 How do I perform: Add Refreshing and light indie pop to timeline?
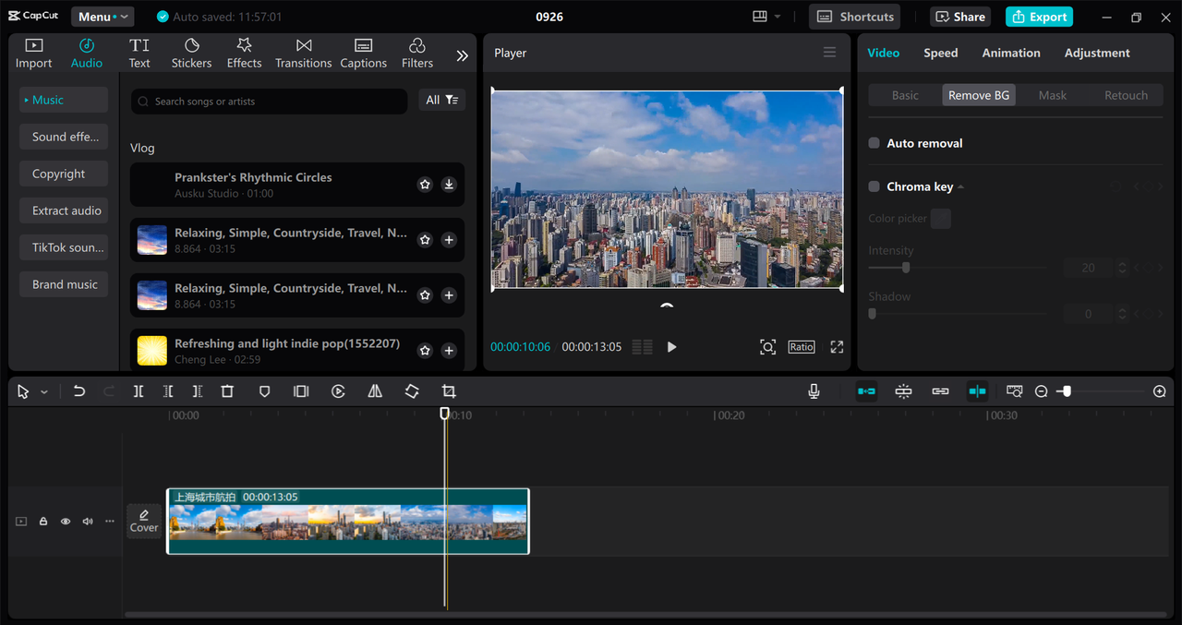[x=449, y=351]
